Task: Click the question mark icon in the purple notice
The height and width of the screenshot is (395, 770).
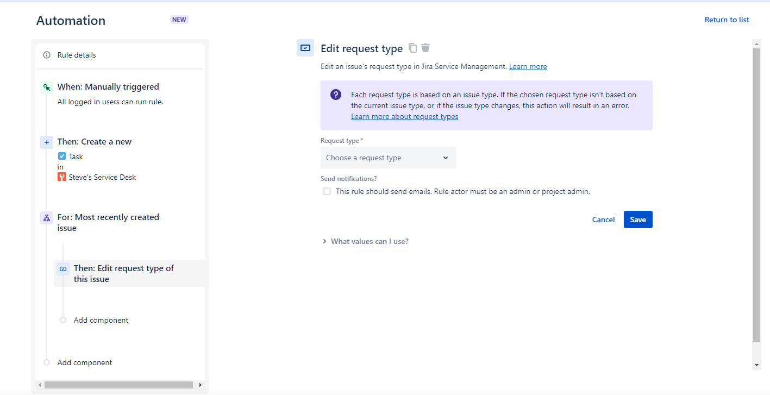Action: 336,94
